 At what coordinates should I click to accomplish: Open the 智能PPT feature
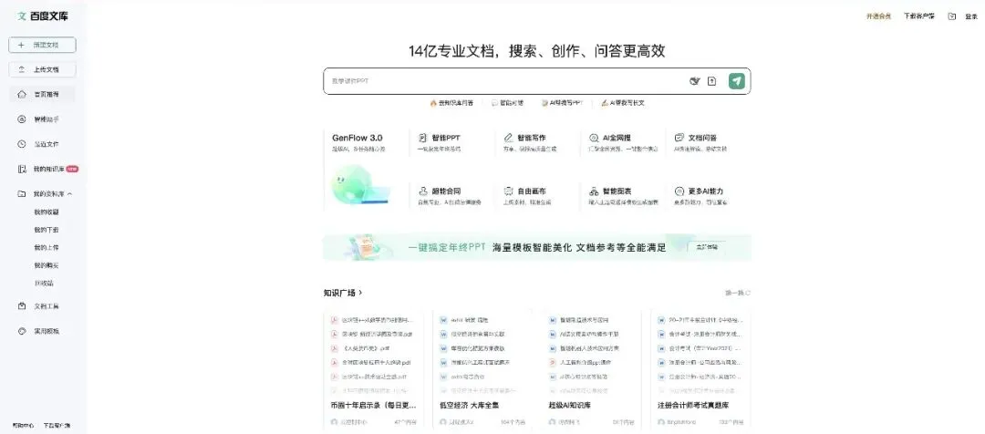(451, 142)
